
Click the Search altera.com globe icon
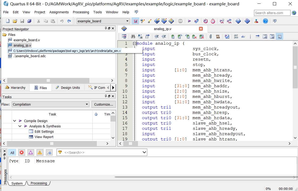click(294, 13)
